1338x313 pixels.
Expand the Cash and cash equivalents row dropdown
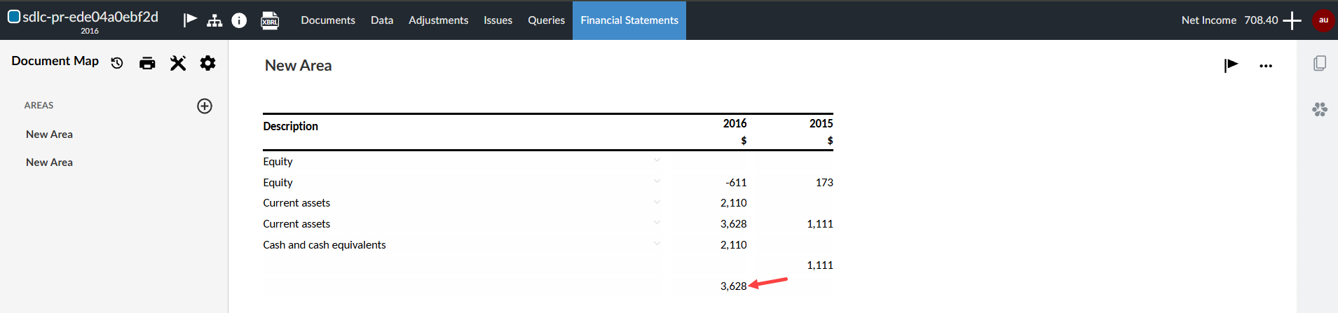[x=657, y=244]
